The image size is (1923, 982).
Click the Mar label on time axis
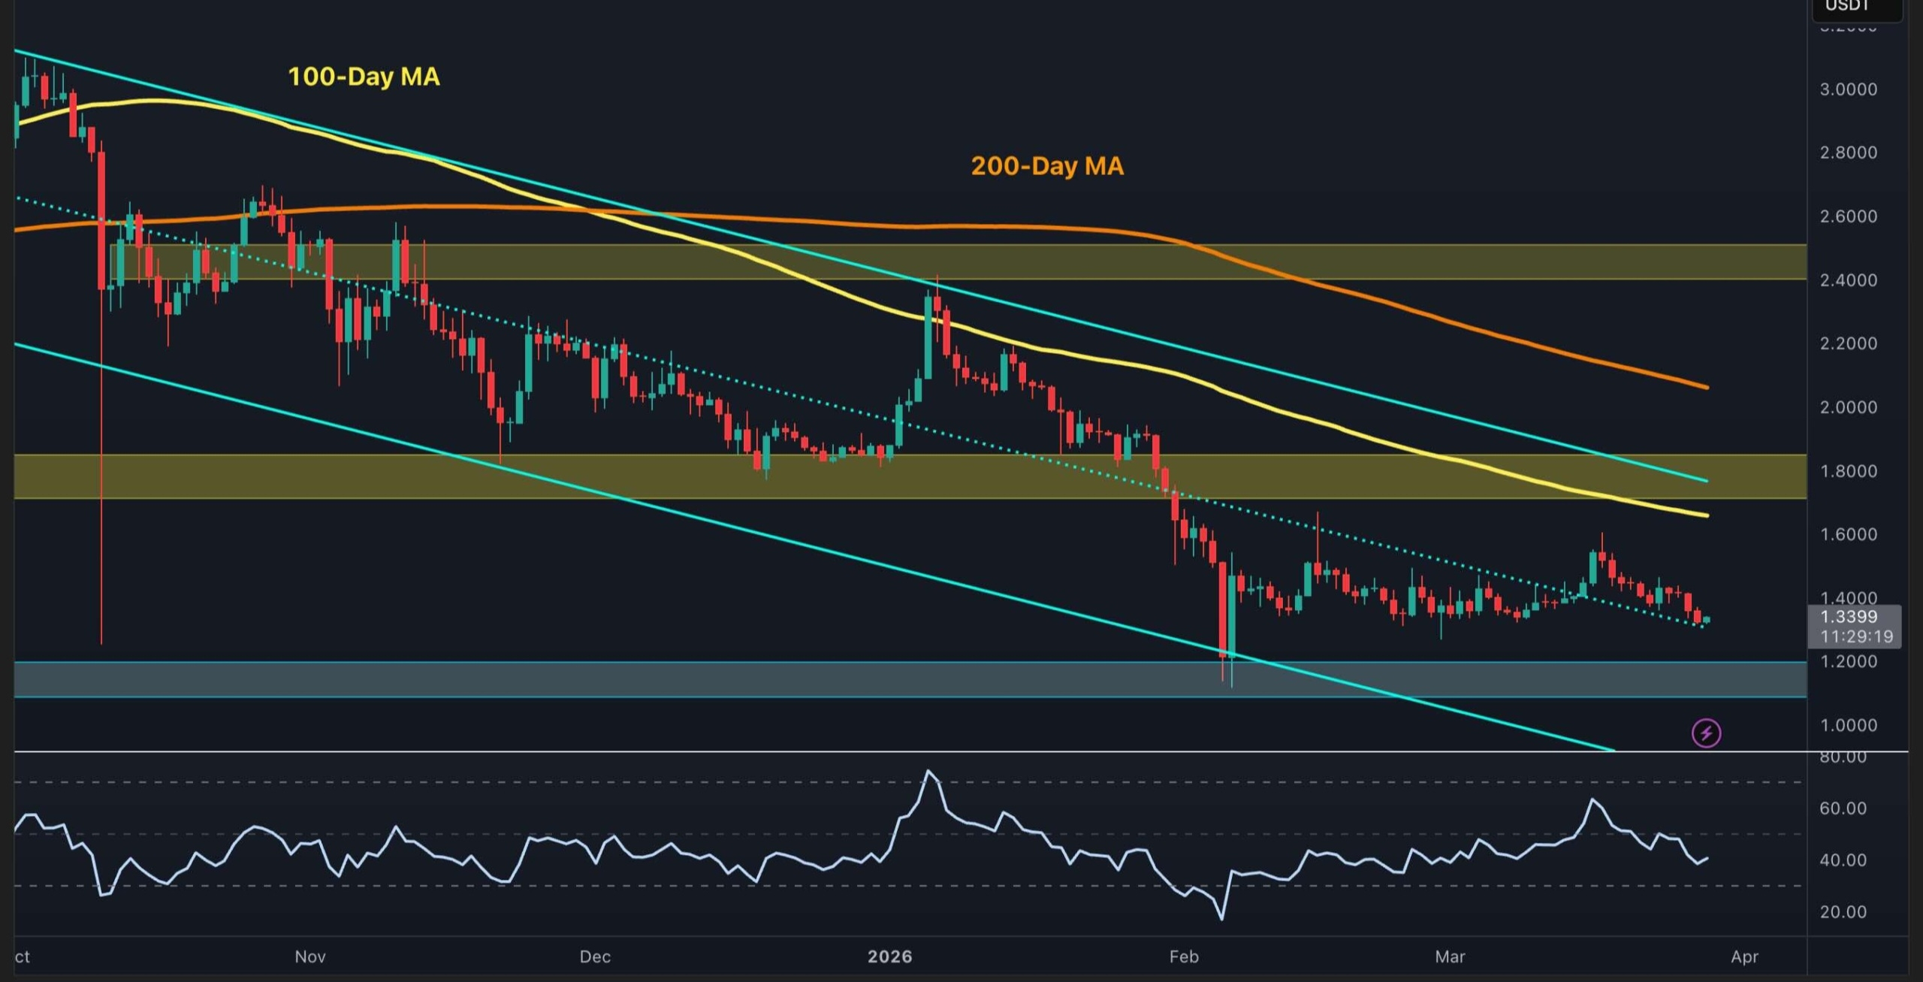tap(1450, 956)
